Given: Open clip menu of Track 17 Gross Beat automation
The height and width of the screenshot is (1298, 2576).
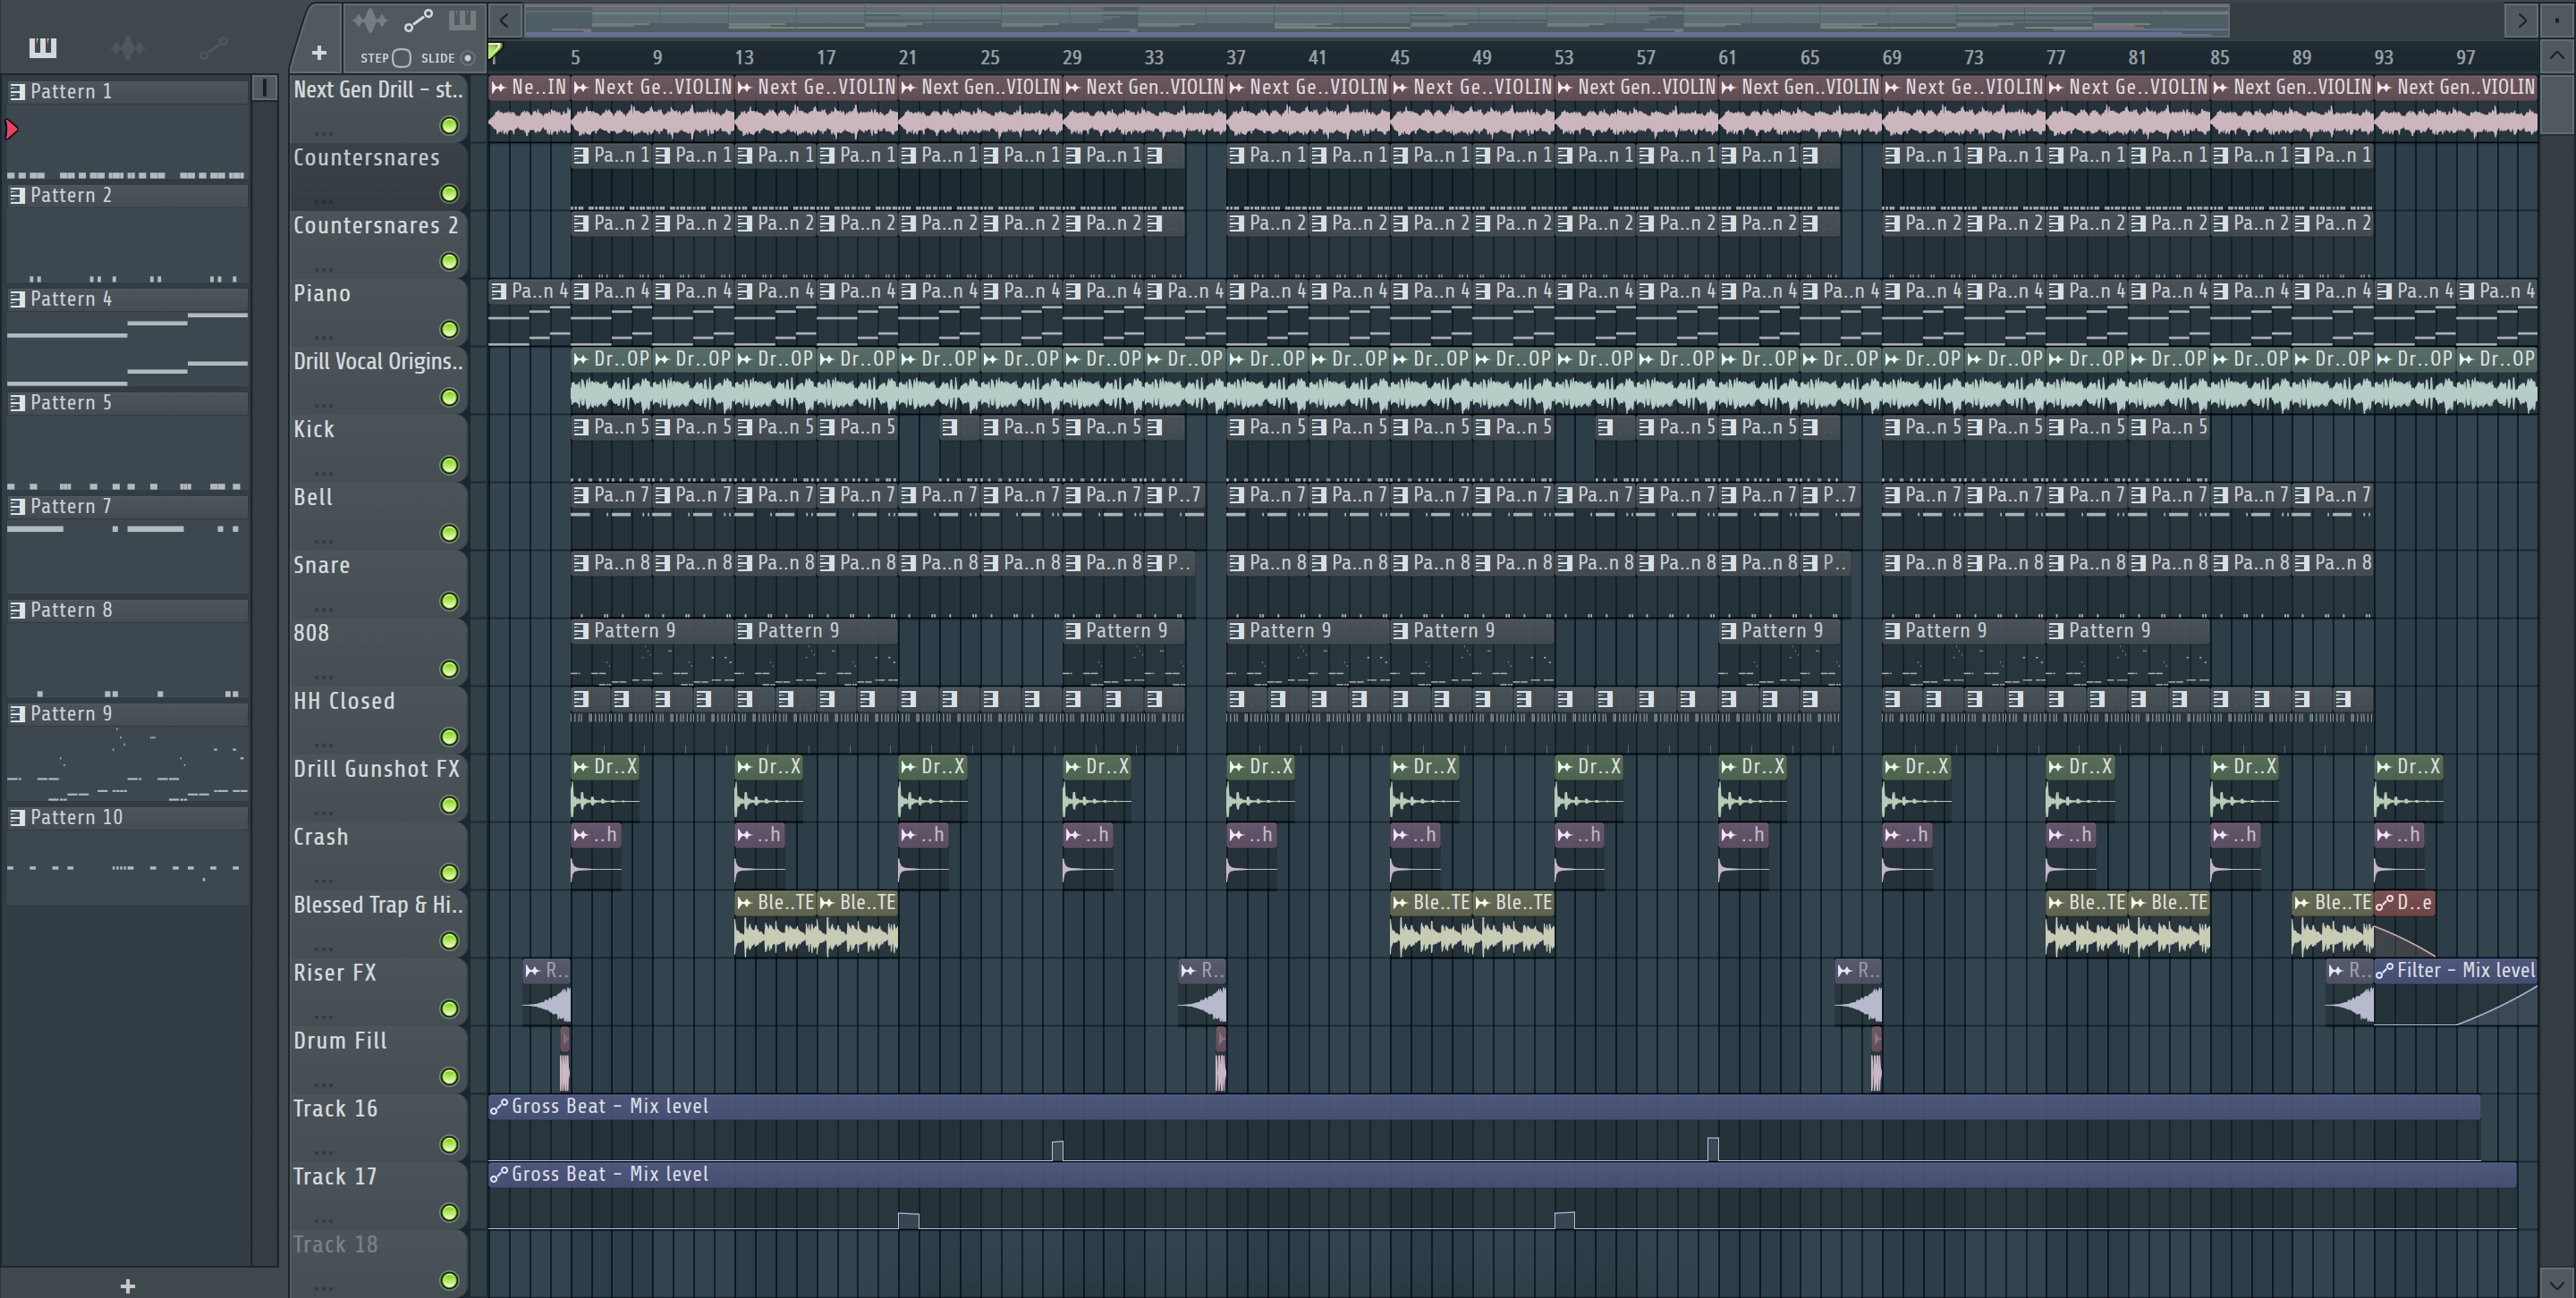Looking at the screenshot, I should (499, 1174).
